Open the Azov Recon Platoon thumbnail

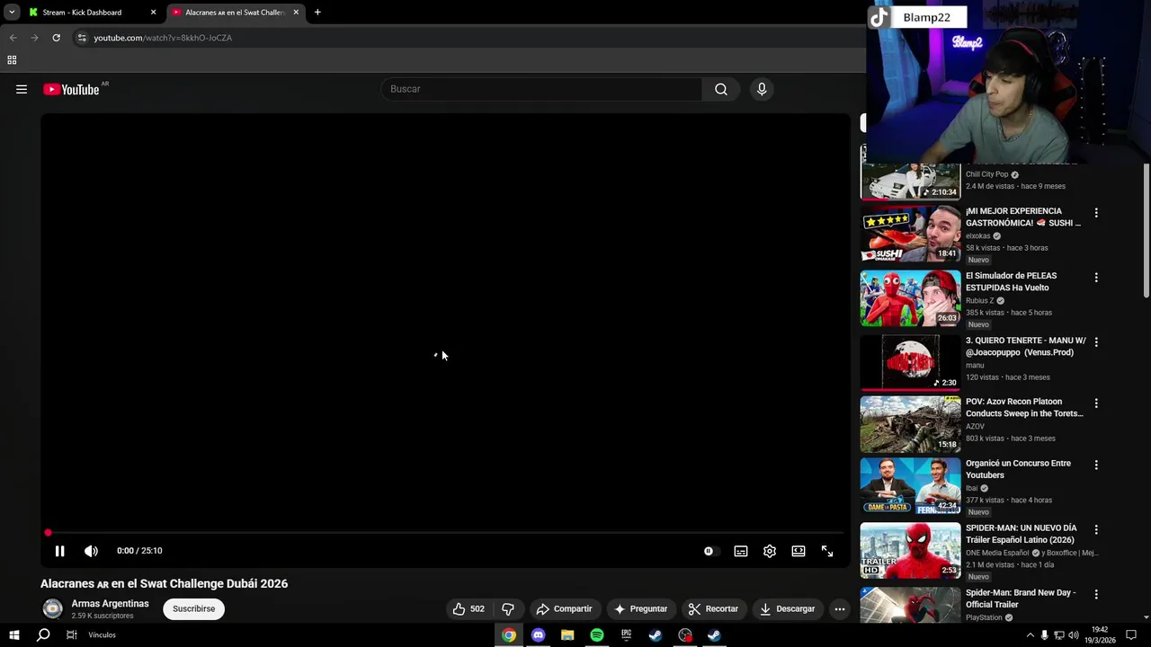tap(910, 424)
